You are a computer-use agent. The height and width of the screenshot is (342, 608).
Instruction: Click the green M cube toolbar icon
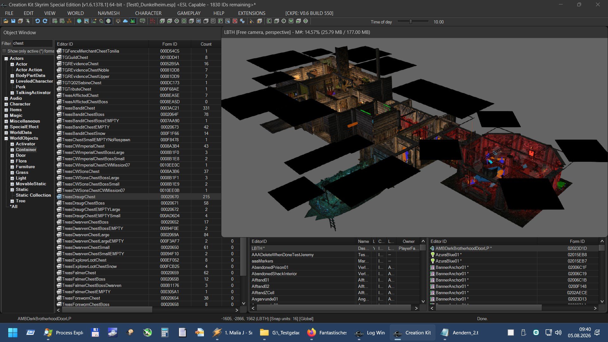[x=169, y=21]
